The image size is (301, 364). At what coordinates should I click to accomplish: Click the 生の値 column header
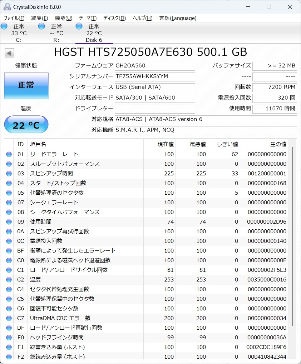(264, 144)
